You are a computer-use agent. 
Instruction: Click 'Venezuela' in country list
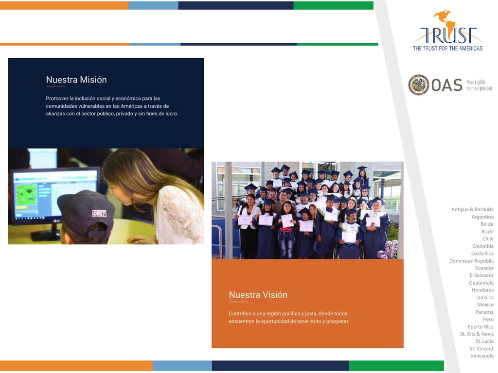point(482,356)
